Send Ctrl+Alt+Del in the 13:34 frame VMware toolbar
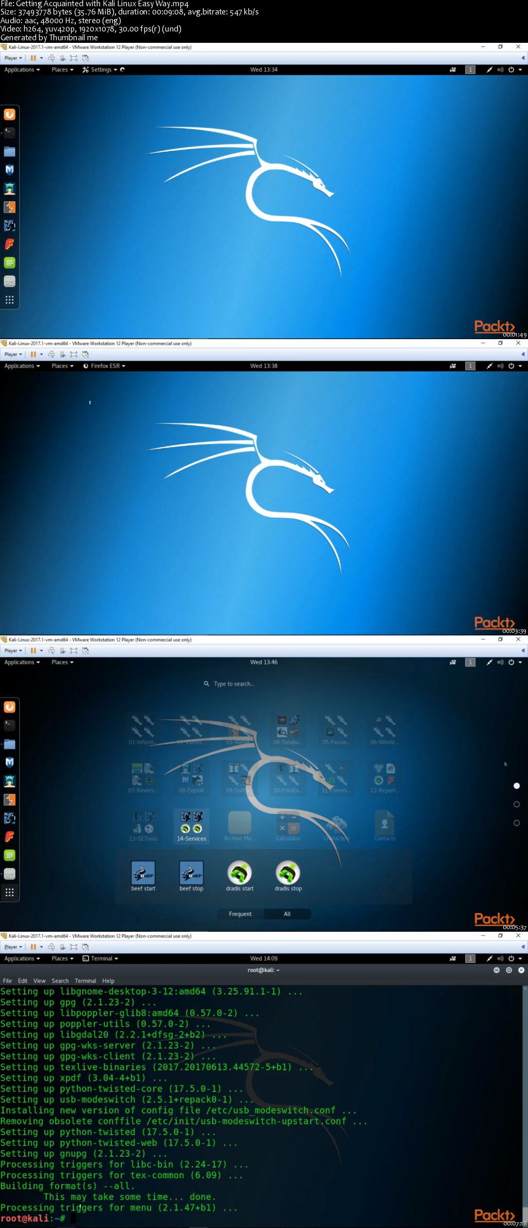Screen dimensions: 528x1228 click(51, 58)
